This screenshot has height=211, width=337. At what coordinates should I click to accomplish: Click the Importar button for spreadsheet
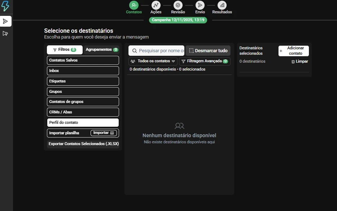pyautogui.click(x=103, y=133)
